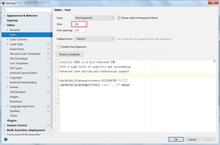Expand Appearance & Behavior section

pyautogui.click(x=4, y=16)
